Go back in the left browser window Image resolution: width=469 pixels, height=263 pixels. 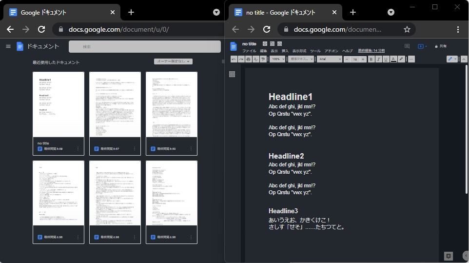click(x=10, y=29)
